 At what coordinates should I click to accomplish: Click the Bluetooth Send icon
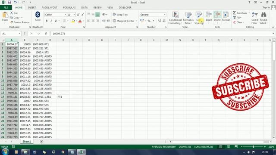tap(38, 15)
